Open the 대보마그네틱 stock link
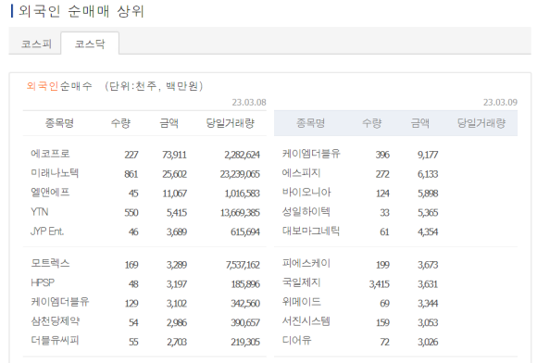Viewport: 537px width, 363px height. click(311, 231)
